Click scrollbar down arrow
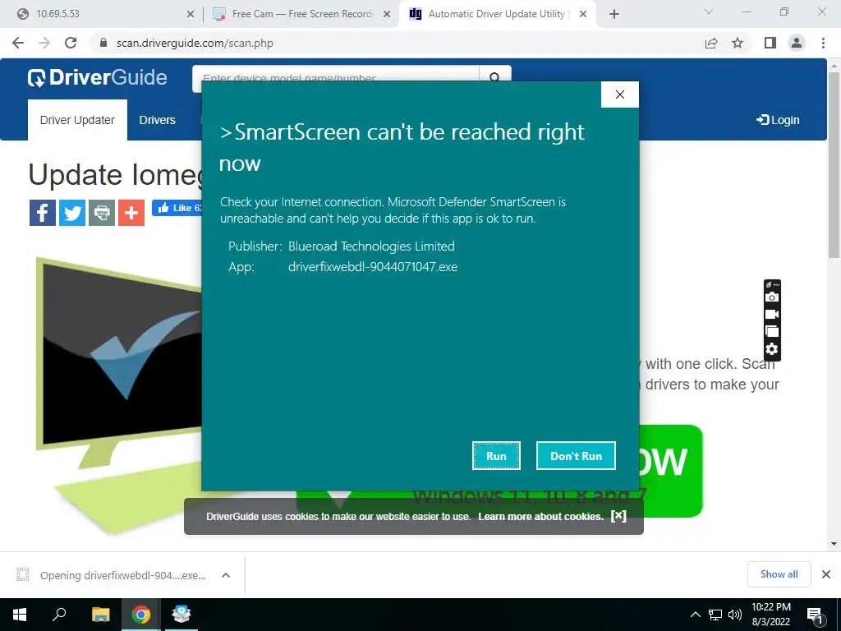Screen dimensions: 841x631 [834, 544]
